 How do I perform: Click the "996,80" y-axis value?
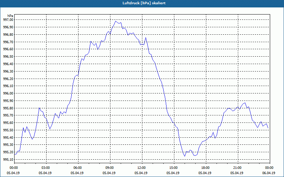pos(8,34)
